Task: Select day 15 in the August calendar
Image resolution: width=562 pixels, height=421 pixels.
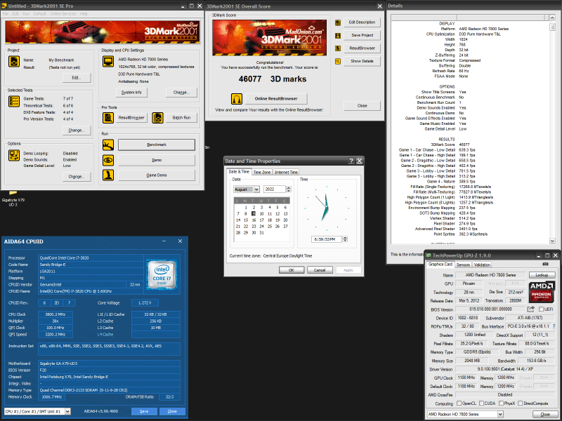Action: (246, 220)
